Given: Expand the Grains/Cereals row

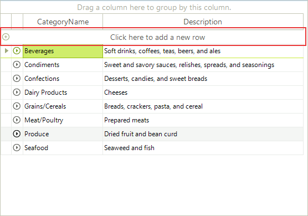Looking at the screenshot, I should tap(17, 106).
